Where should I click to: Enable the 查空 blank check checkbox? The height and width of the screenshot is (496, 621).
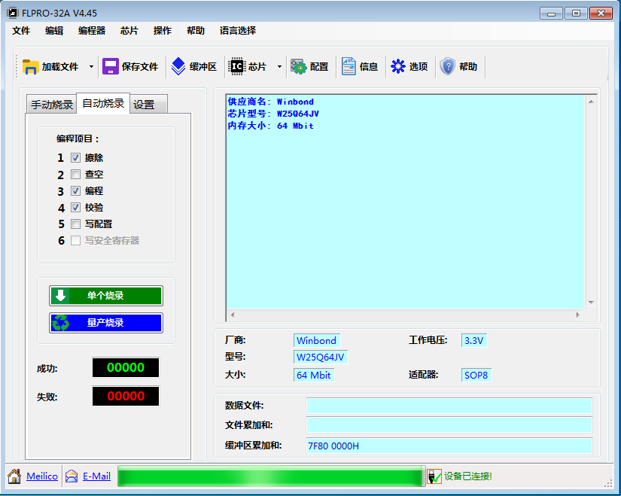75,175
